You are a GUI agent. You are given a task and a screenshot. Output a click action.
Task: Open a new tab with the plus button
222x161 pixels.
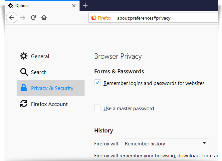tap(85, 6)
